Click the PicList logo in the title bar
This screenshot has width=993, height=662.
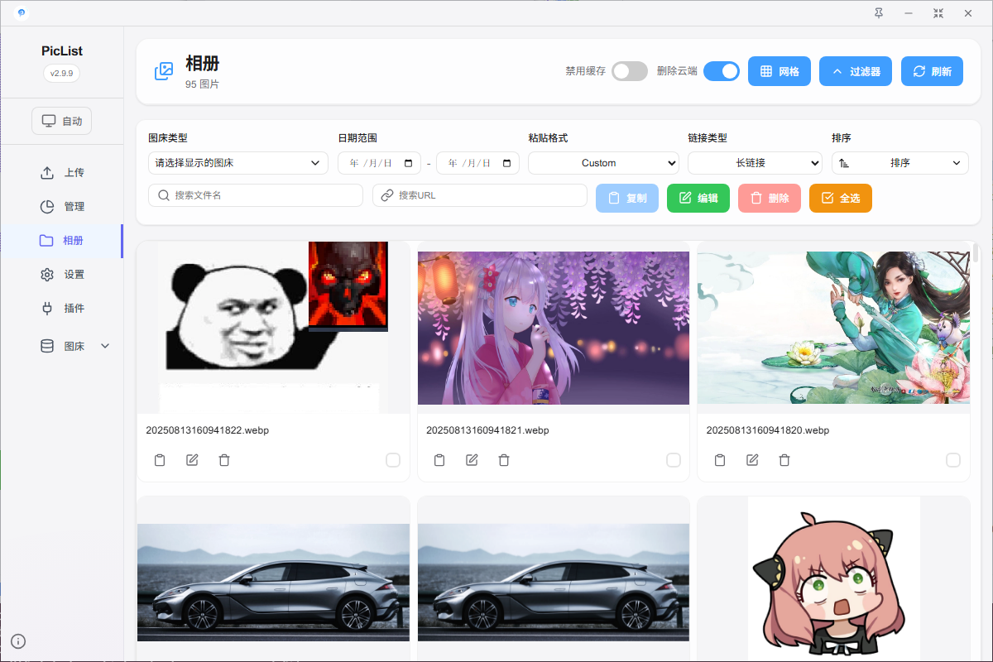click(x=22, y=12)
